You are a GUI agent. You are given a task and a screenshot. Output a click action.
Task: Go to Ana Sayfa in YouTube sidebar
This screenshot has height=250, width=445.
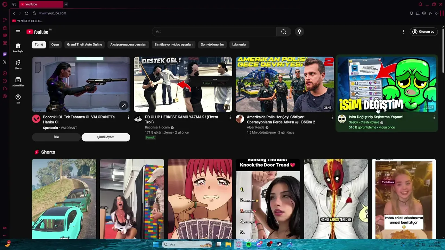18,48
